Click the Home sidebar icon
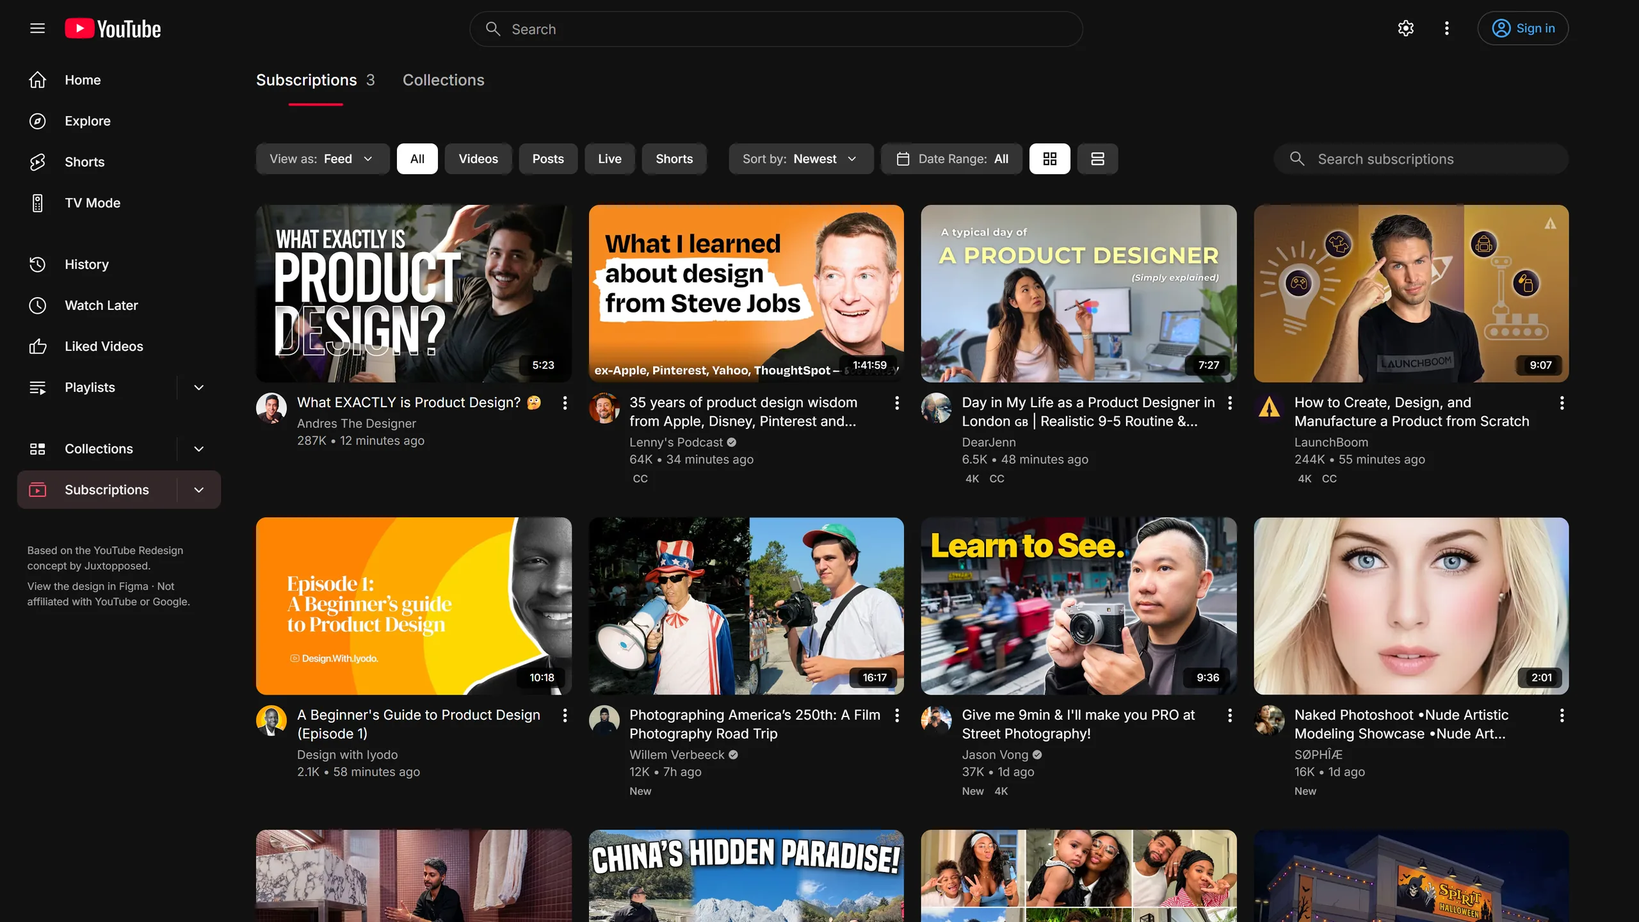 click(x=37, y=80)
